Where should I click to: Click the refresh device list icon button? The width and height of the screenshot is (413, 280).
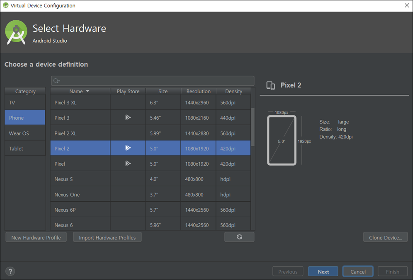239,237
